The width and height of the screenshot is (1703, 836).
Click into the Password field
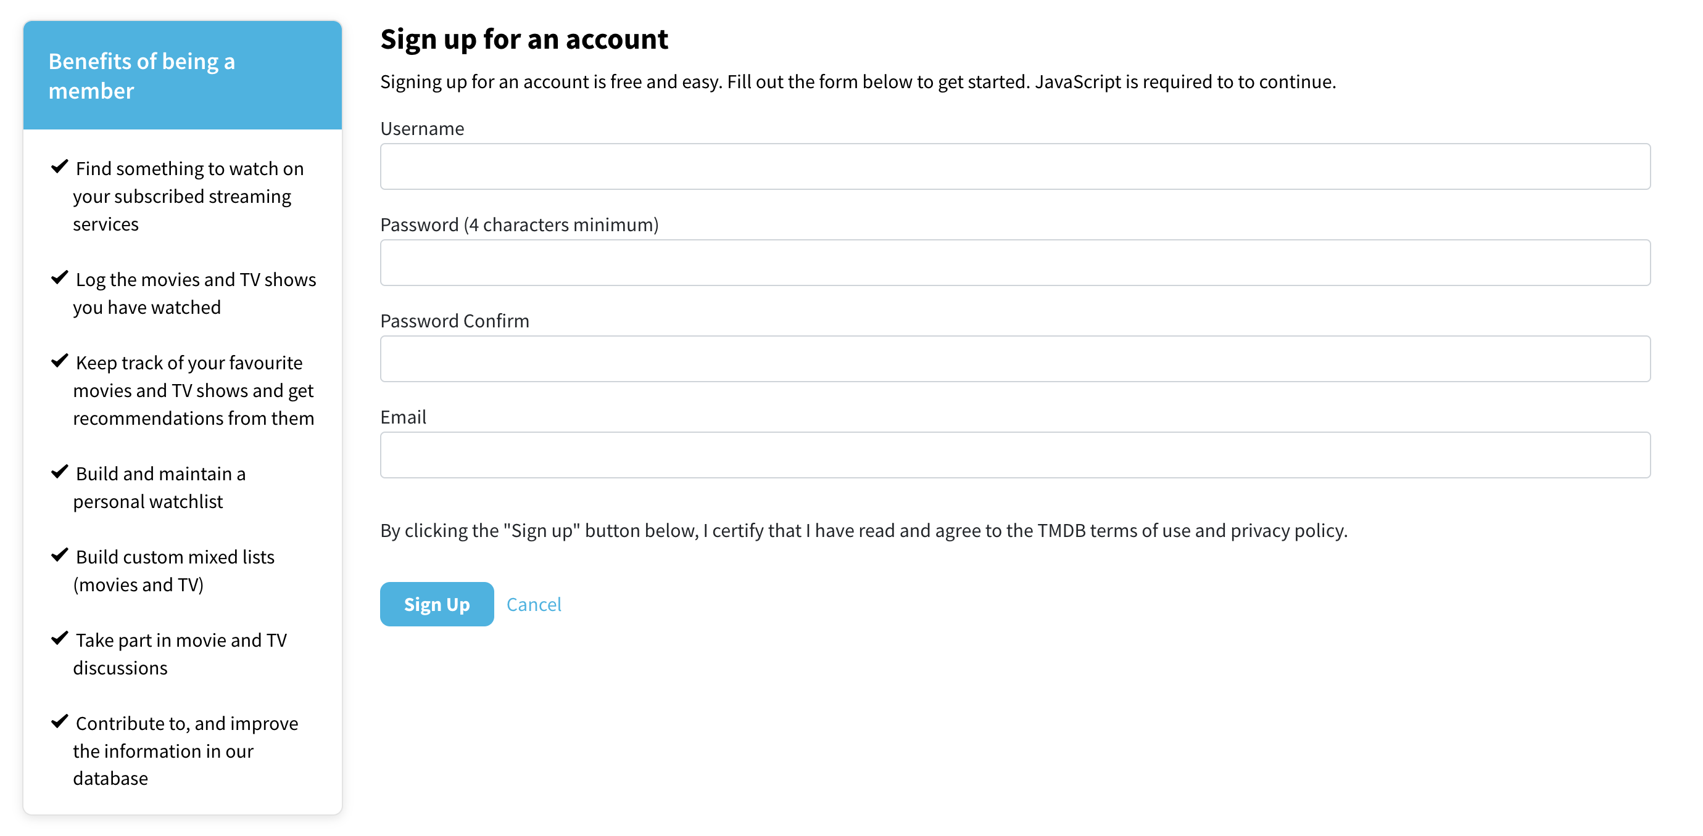coord(1015,263)
